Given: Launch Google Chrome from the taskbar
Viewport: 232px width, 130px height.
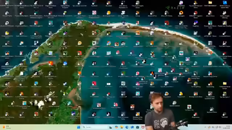Looking at the screenshot, I should (116, 127).
